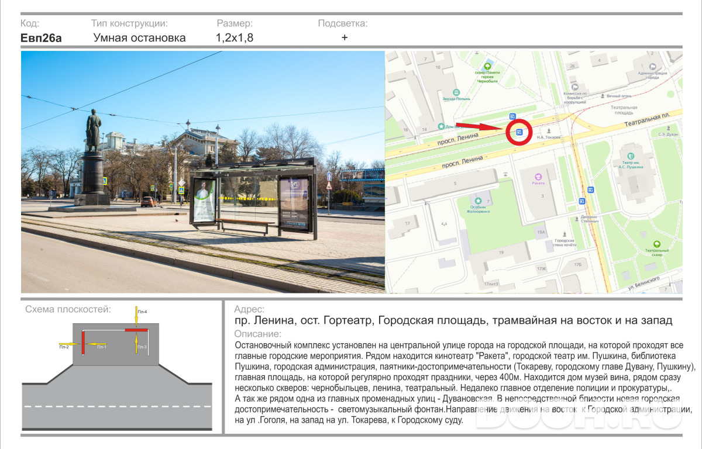
Task: Click building number 17Б on the map
Action: [578, 265]
